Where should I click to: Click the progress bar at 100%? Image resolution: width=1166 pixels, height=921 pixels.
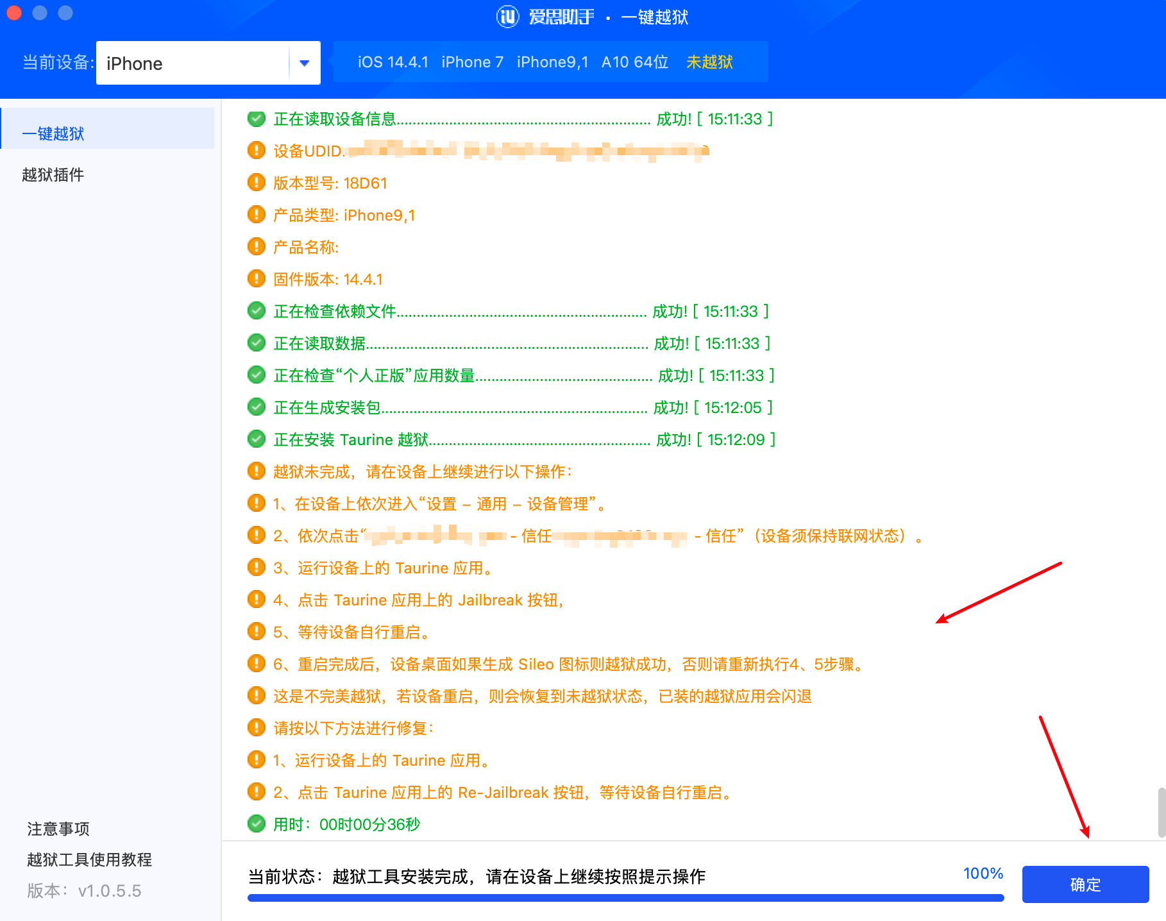coord(625,898)
